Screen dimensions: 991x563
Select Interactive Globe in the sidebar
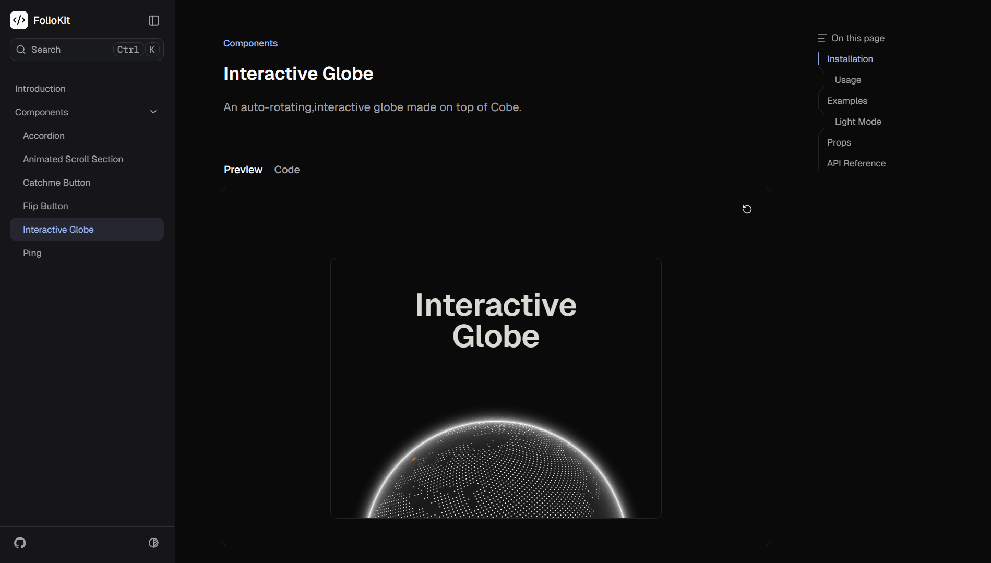87,230
